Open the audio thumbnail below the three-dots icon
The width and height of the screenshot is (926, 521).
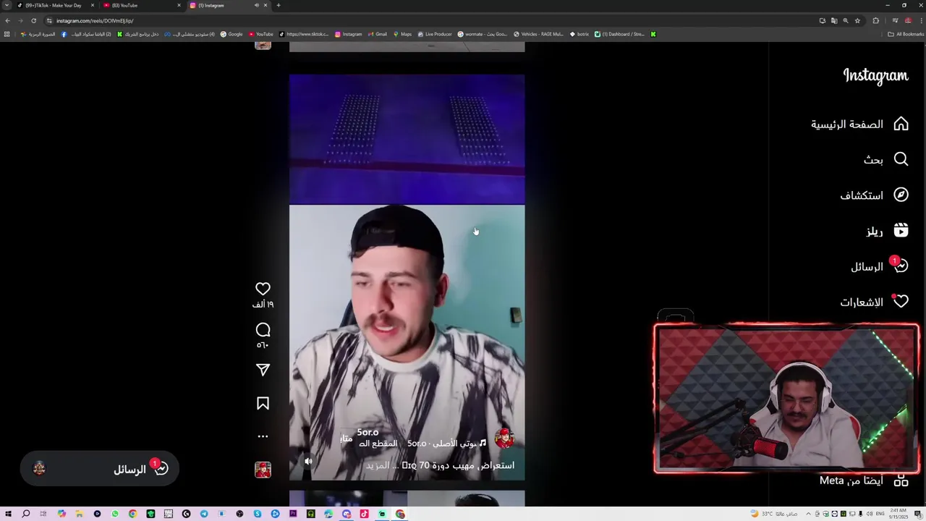(263, 470)
